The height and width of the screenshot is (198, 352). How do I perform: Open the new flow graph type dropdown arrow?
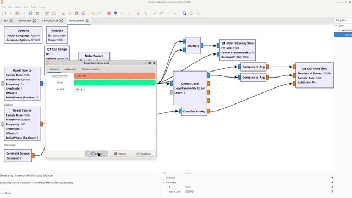pos(10,13)
